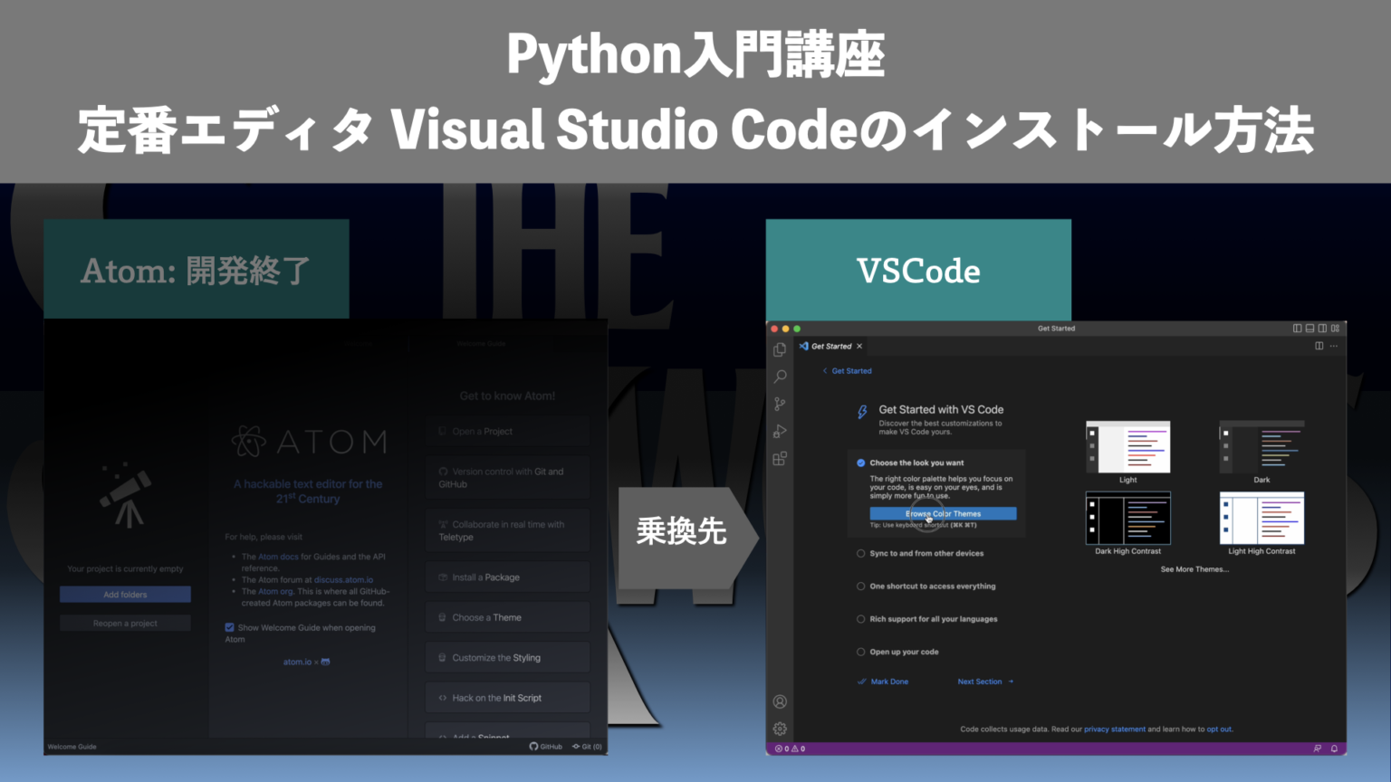Open the Source Control view

tap(780, 404)
